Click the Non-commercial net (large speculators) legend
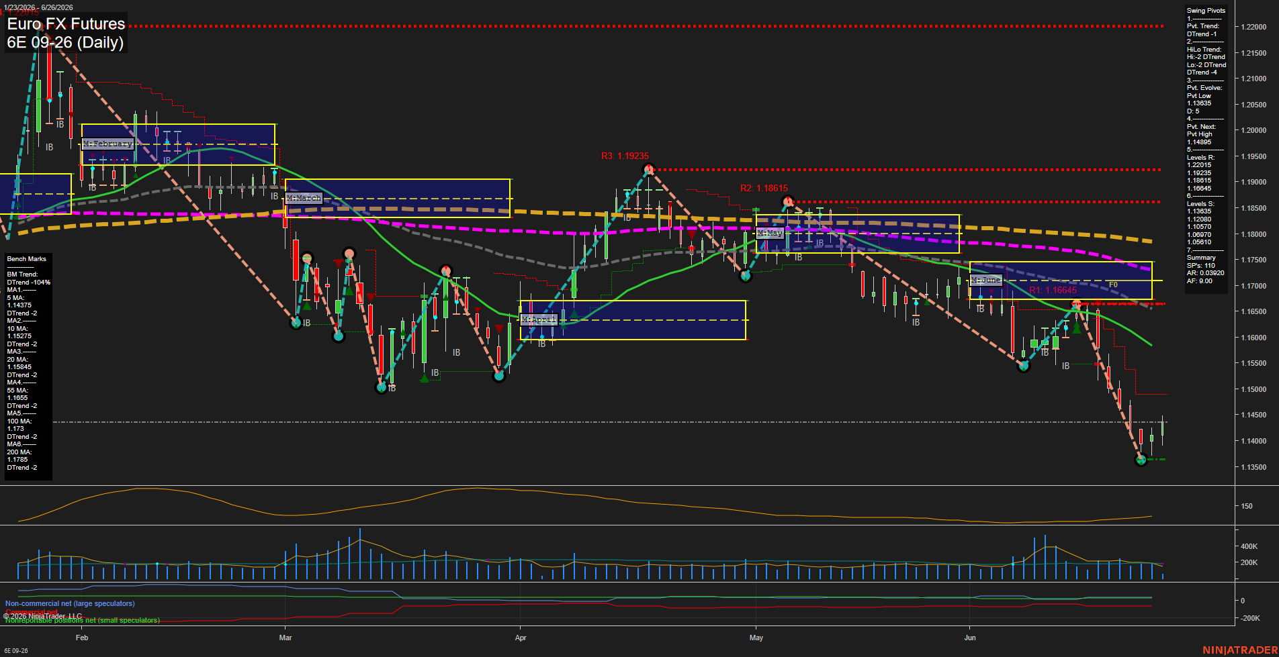Viewport: 1279px width, 657px height. (70, 603)
